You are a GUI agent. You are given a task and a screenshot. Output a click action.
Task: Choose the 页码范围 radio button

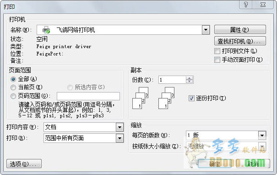[x=13, y=96]
